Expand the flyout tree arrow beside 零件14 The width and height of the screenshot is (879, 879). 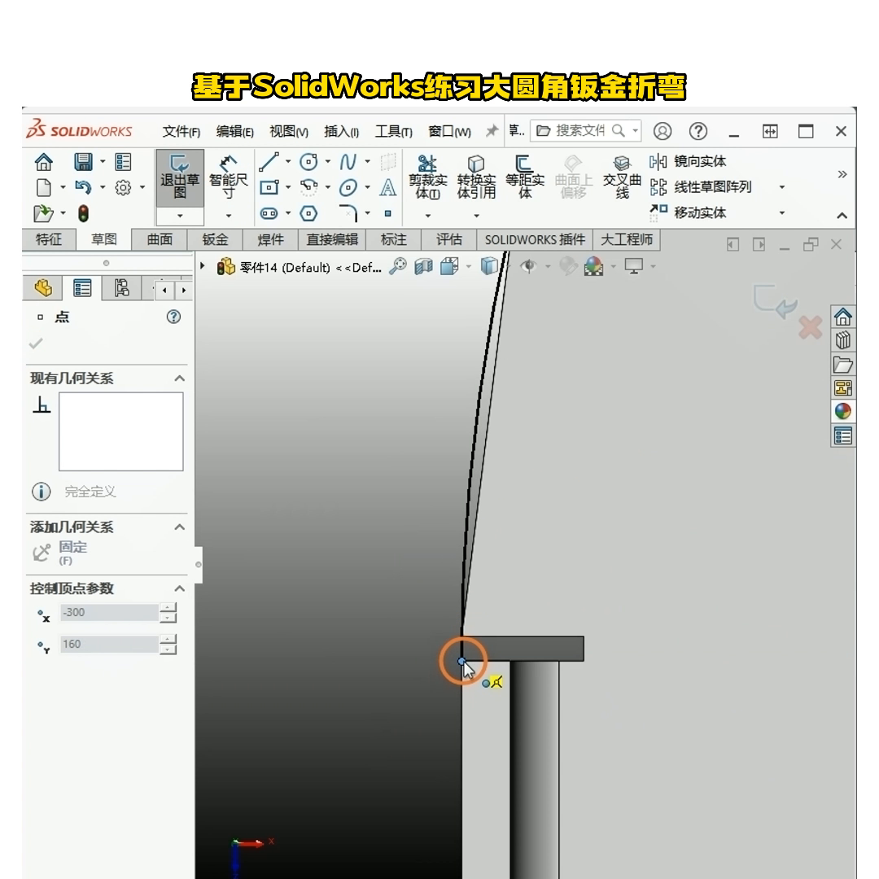point(203,266)
